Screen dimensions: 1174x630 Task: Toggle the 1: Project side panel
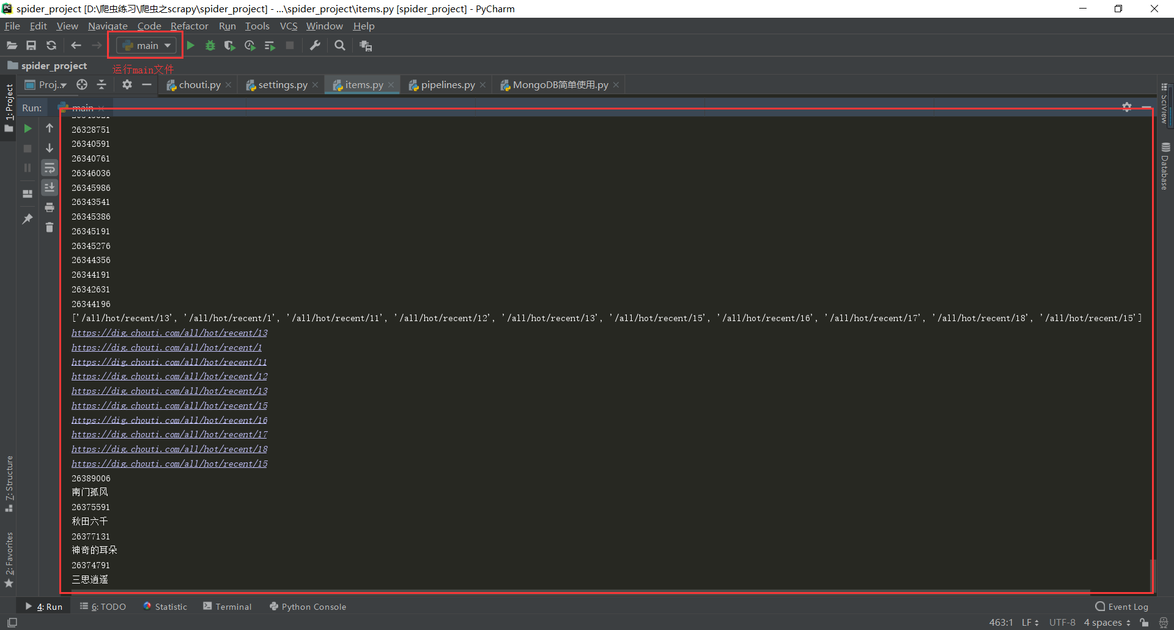tap(9, 107)
